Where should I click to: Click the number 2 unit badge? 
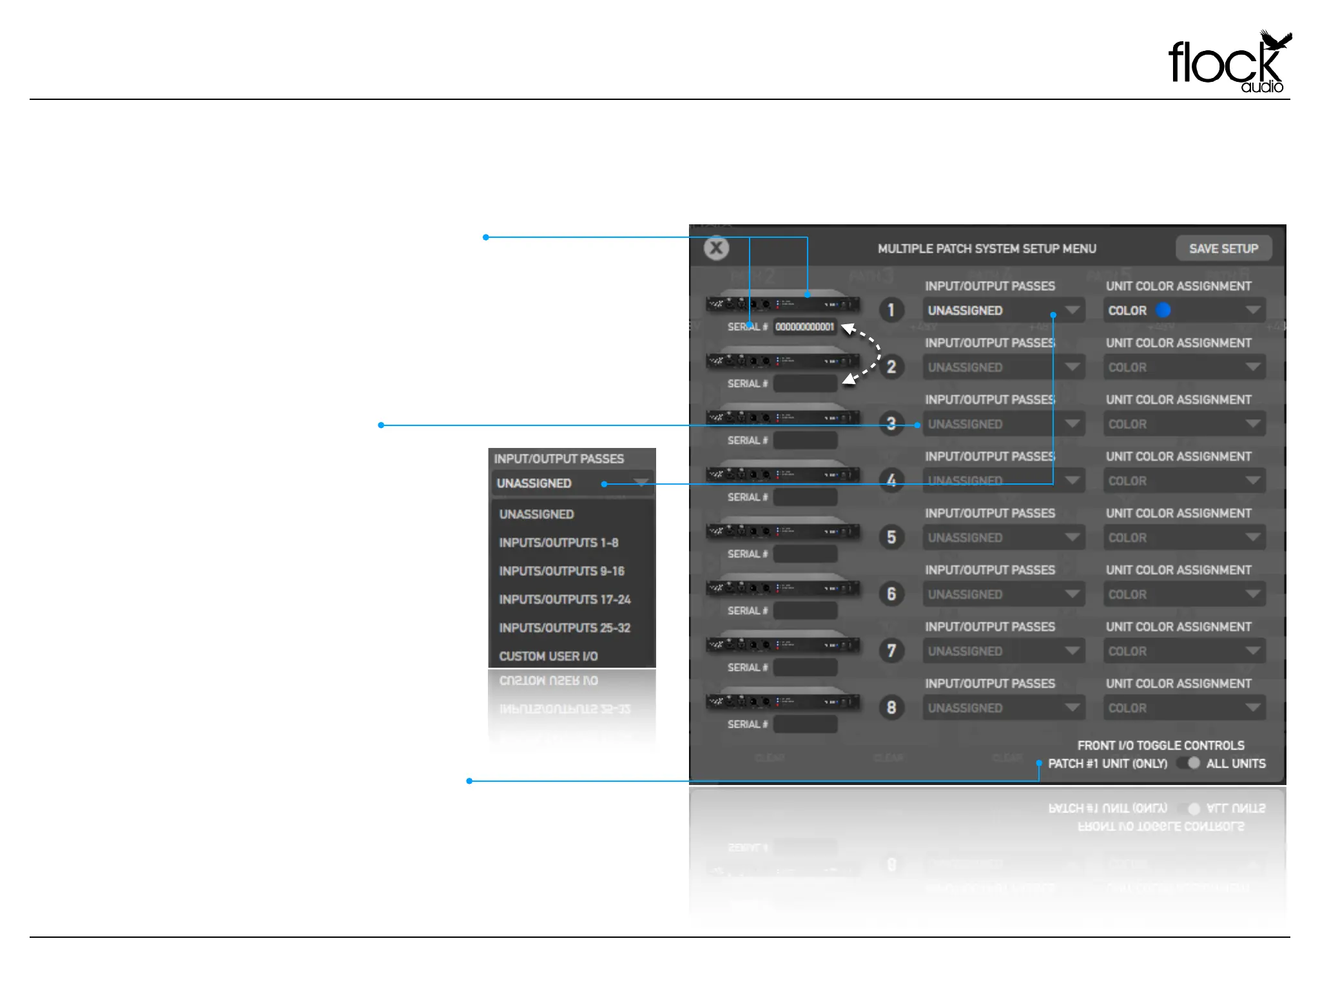point(891,367)
